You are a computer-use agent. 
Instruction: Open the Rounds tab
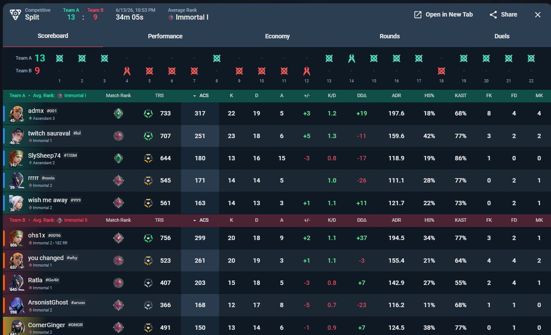pos(390,36)
